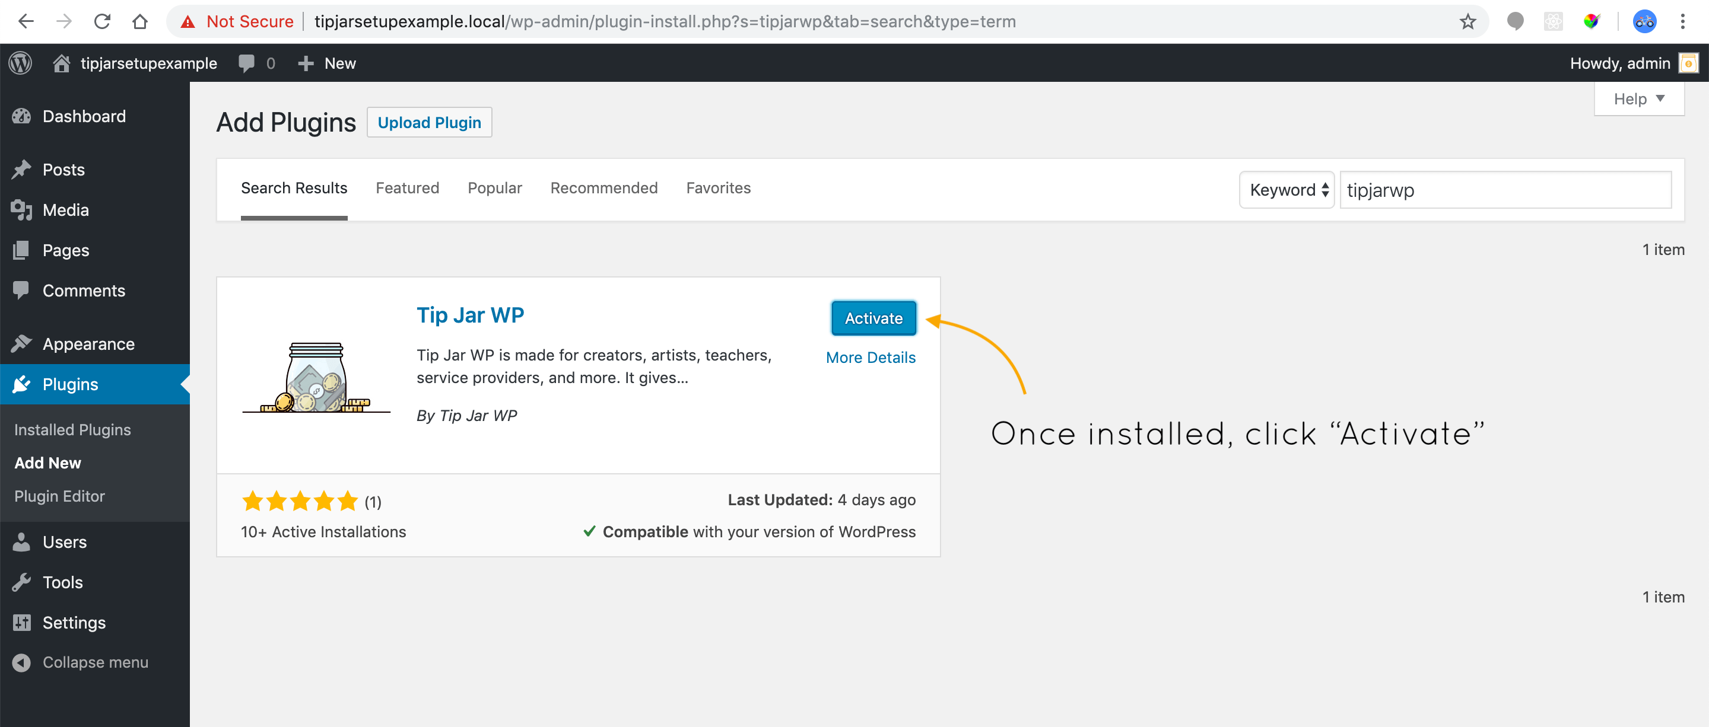Open the Chrome profile avatar

point(1644,22)
